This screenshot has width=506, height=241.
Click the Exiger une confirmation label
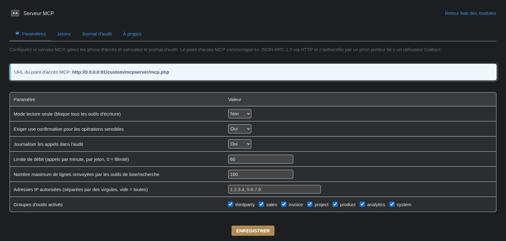(x=69, y=129)
